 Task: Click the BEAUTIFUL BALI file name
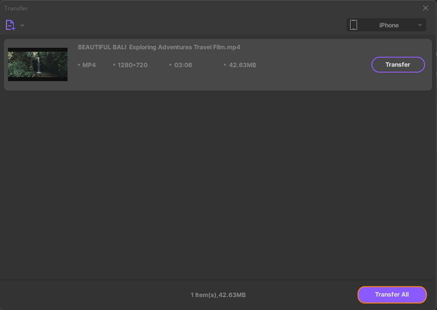point(159,47)
